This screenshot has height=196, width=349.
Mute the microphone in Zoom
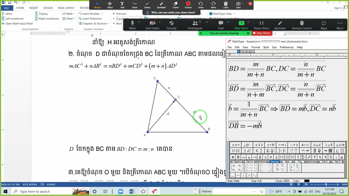pyautogui.click(x=133, y=25)
